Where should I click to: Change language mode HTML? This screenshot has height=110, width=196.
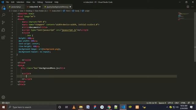click(183, 103)
